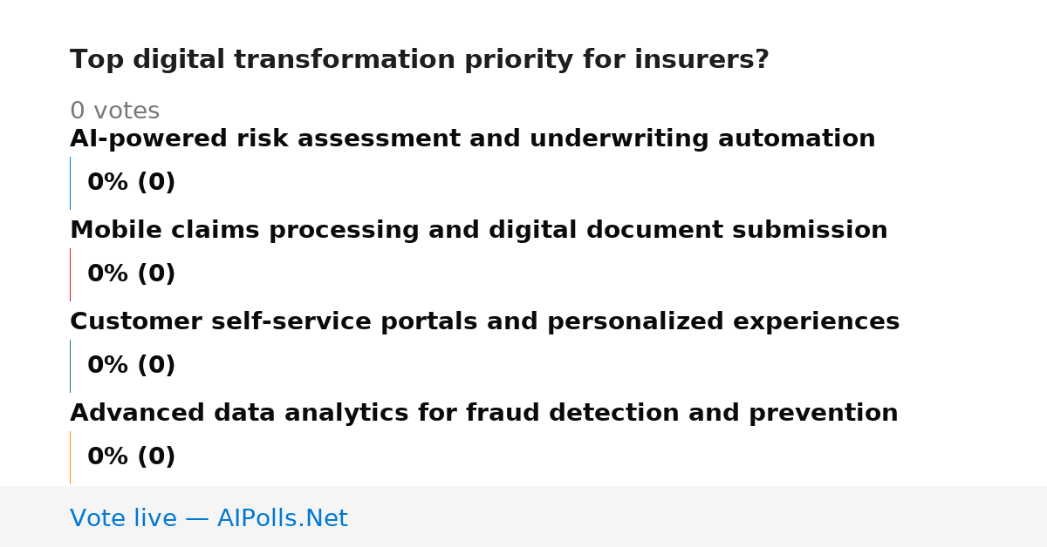
Task: Click the poll title about insurers' digital transformation
Action: (x=420, y=59)
